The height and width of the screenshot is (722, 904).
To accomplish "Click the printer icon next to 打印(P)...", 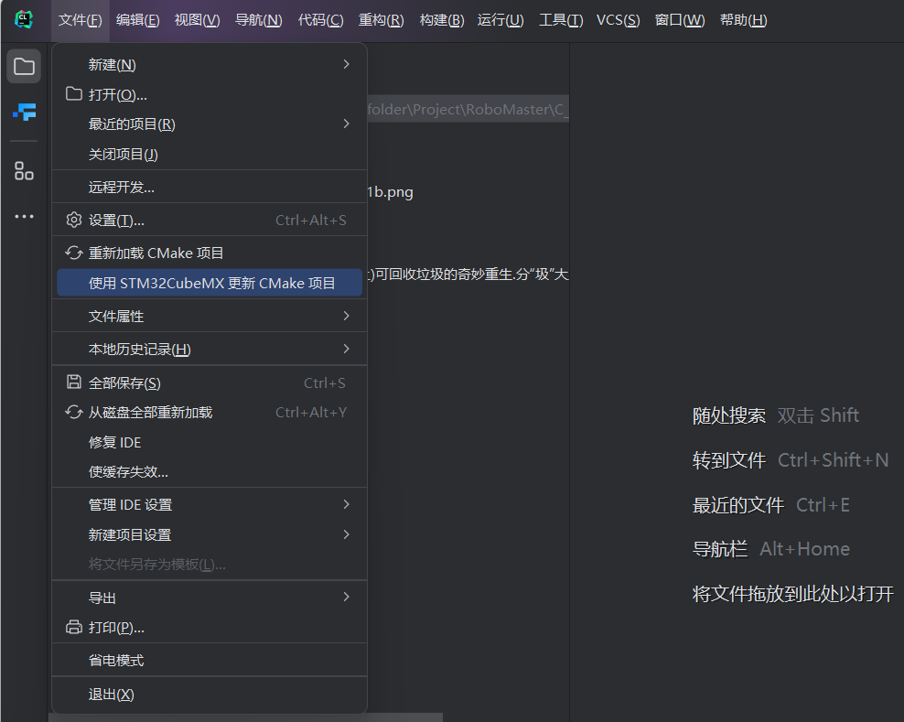I will 74,627.
